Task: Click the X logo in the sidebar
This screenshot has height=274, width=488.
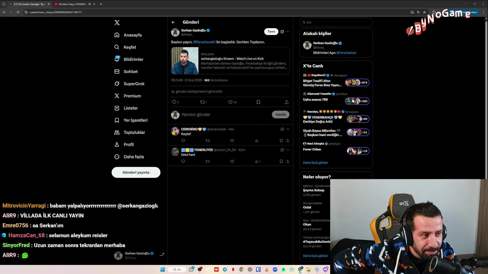Action: click(117, 23)
